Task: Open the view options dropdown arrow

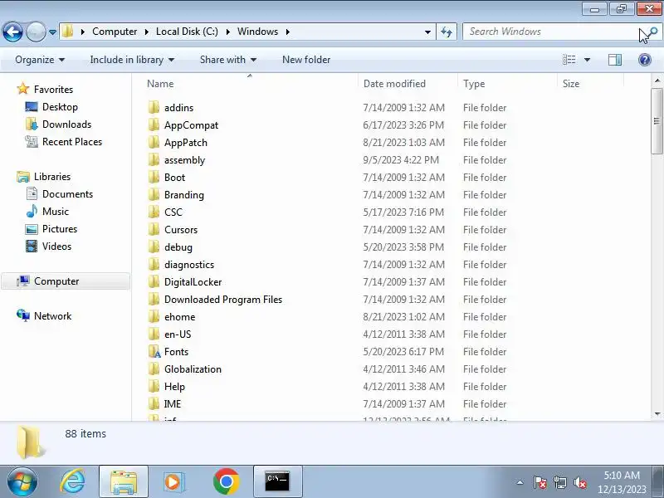Action: [587, 60]
